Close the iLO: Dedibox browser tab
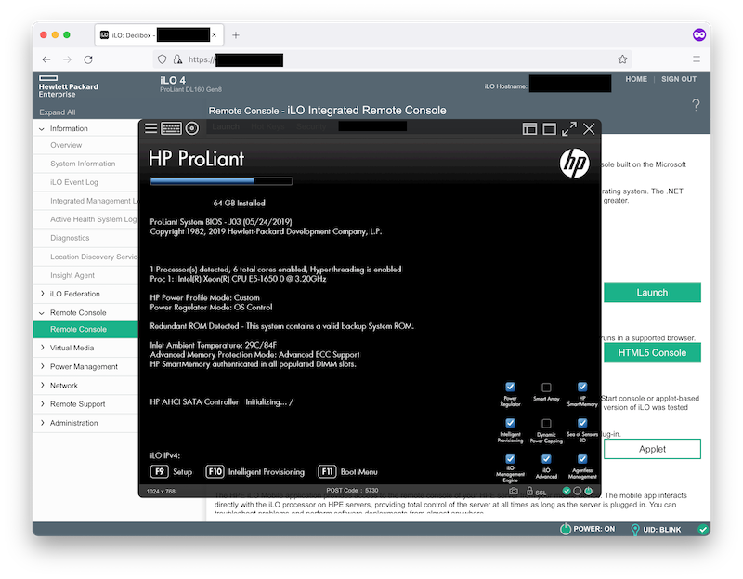The height and width of the screenshot is (579, 743). pos(215,35)
